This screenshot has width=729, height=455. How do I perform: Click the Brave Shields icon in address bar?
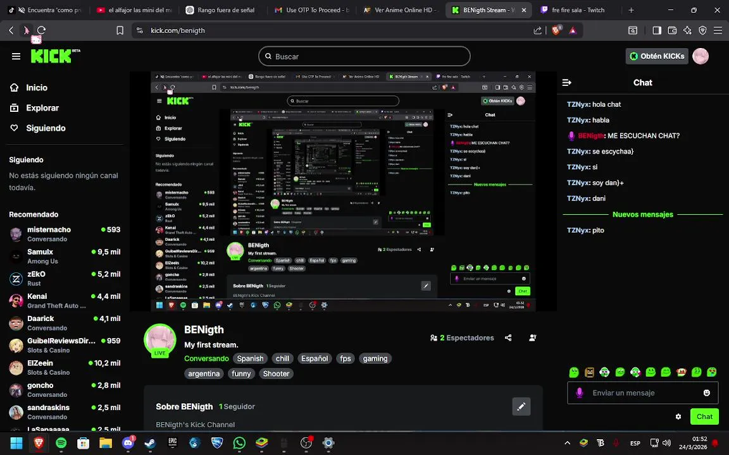click(556, 30)
